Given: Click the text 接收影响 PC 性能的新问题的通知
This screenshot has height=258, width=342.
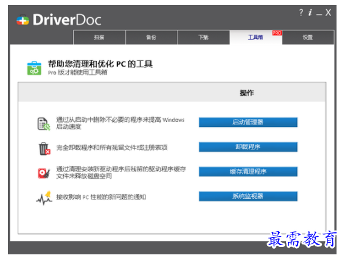Looking at the screenshot, I should pos(101,197).
